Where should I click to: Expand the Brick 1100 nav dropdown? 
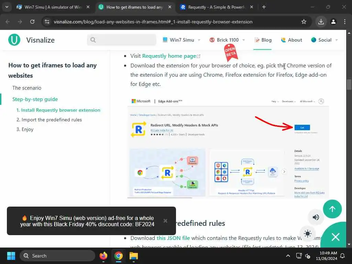click(x=244, y=40)
